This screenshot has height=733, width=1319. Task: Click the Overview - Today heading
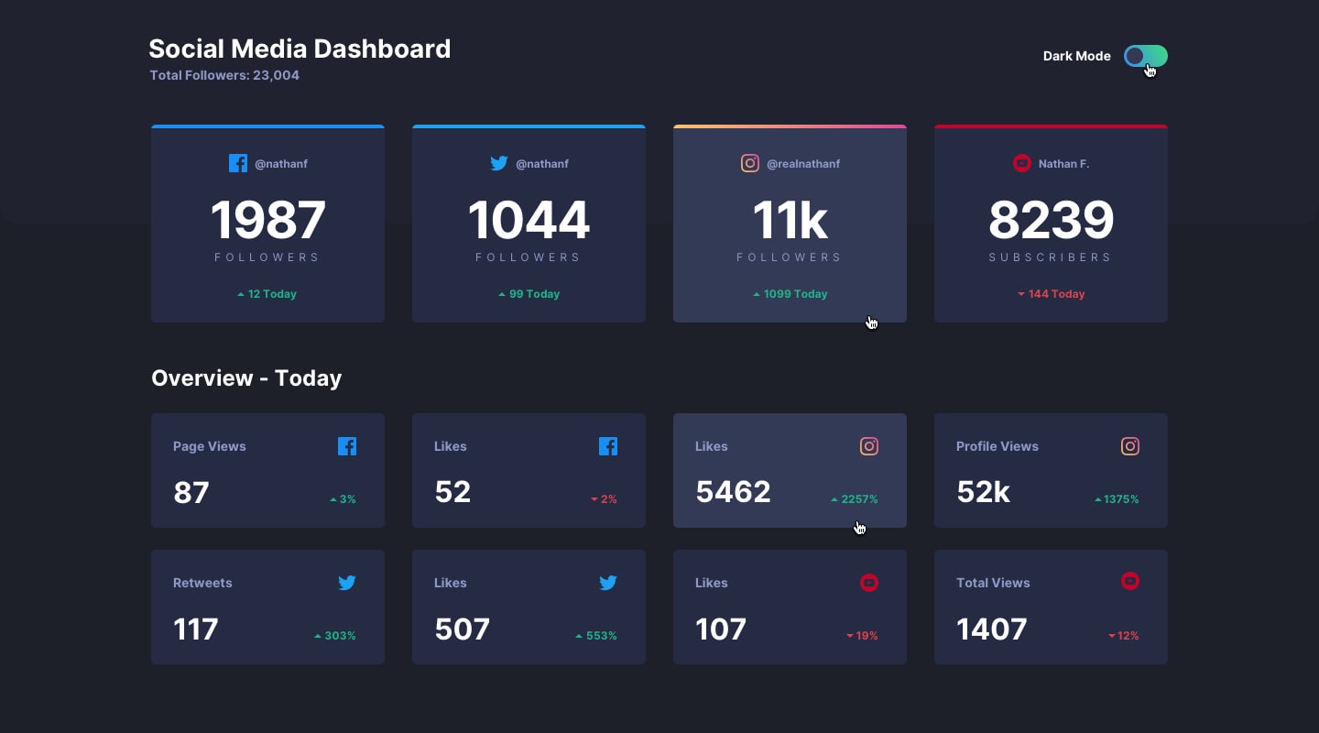245,377
